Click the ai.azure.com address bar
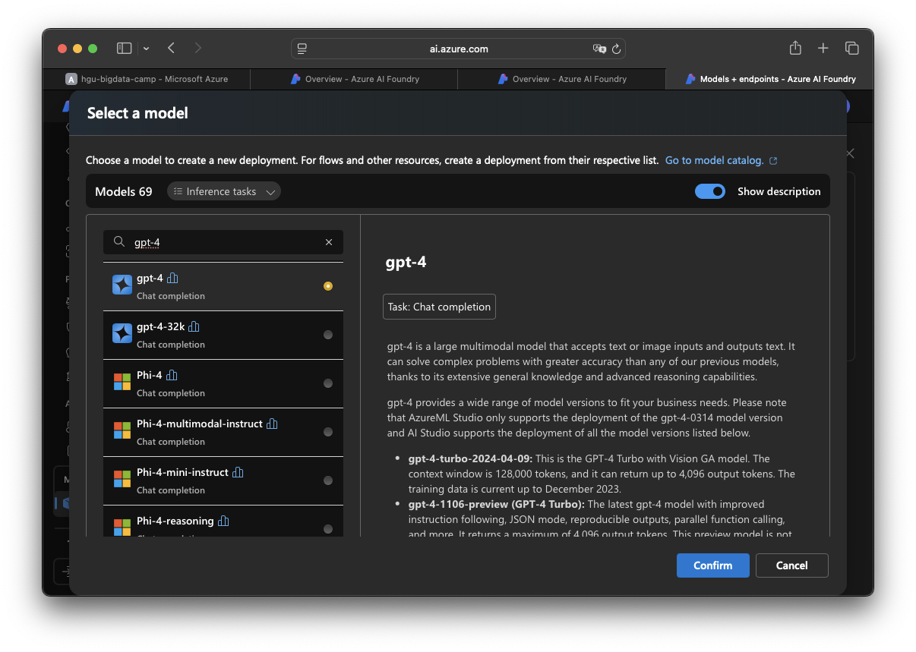This screenshot has width=916, height=652. [x=458, y=49]
